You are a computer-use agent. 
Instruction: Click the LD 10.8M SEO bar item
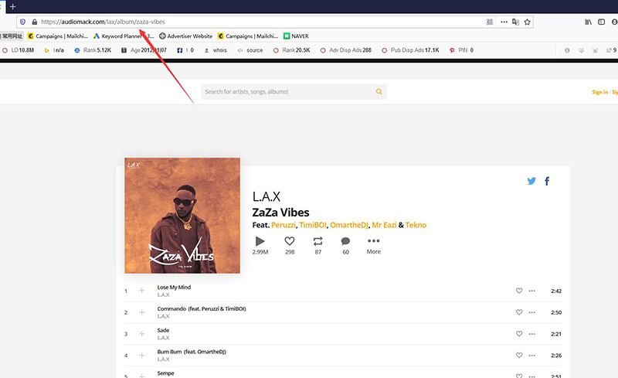click(x=18, y=50)
